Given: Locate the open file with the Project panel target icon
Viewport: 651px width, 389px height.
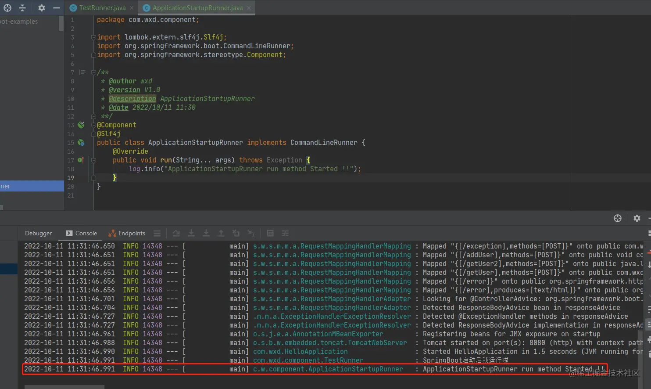Looking at the screenshot, I should point(7,8).
